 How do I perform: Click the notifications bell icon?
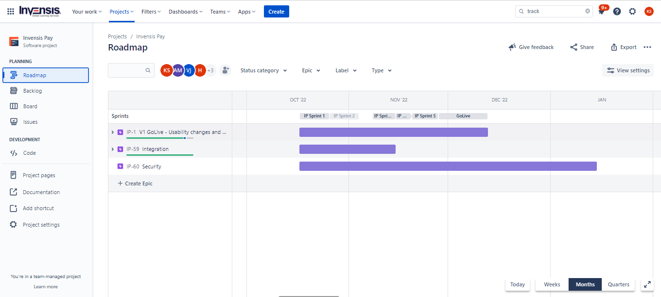pos(601,12)
